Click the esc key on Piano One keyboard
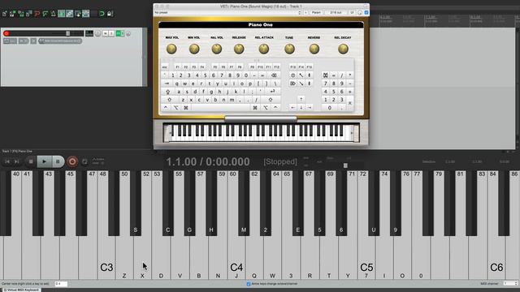The image size is (520, 292). [164, 67]
